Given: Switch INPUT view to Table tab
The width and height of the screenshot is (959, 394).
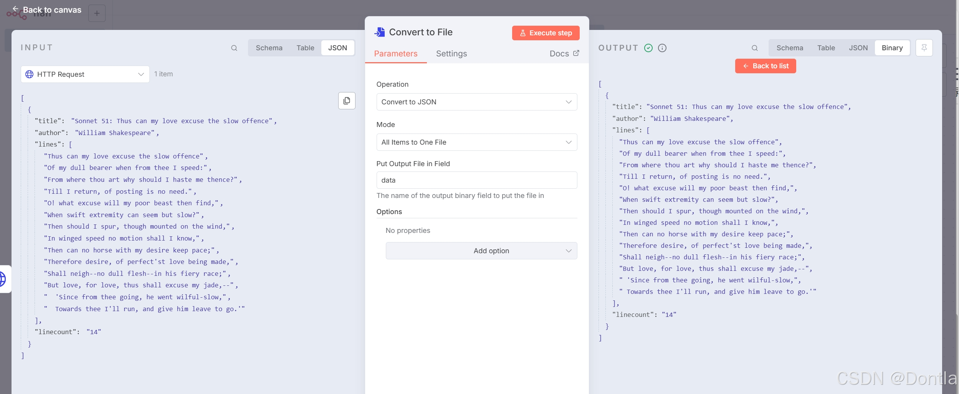Looking at the screenshot, I should point(305,48).
